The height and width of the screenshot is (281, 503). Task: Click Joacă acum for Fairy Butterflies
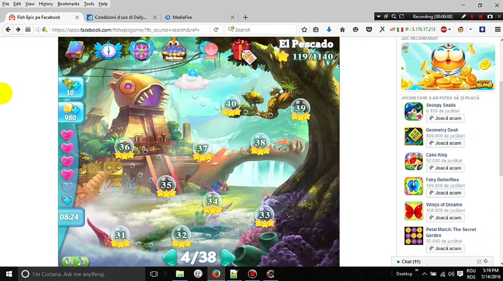point(445,193)
